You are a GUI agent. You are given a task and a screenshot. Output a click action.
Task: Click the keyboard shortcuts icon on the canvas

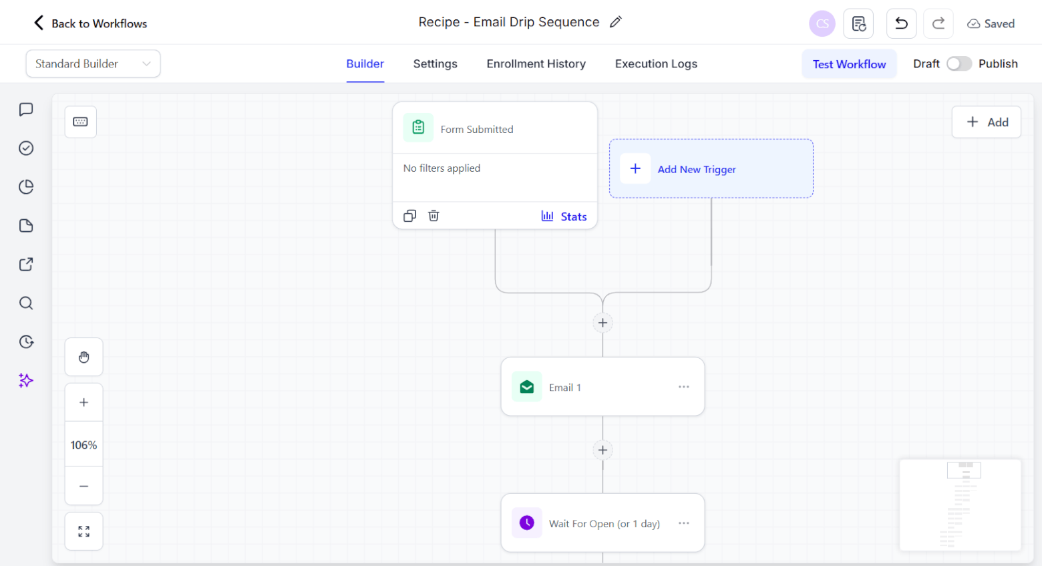(80, 122)
